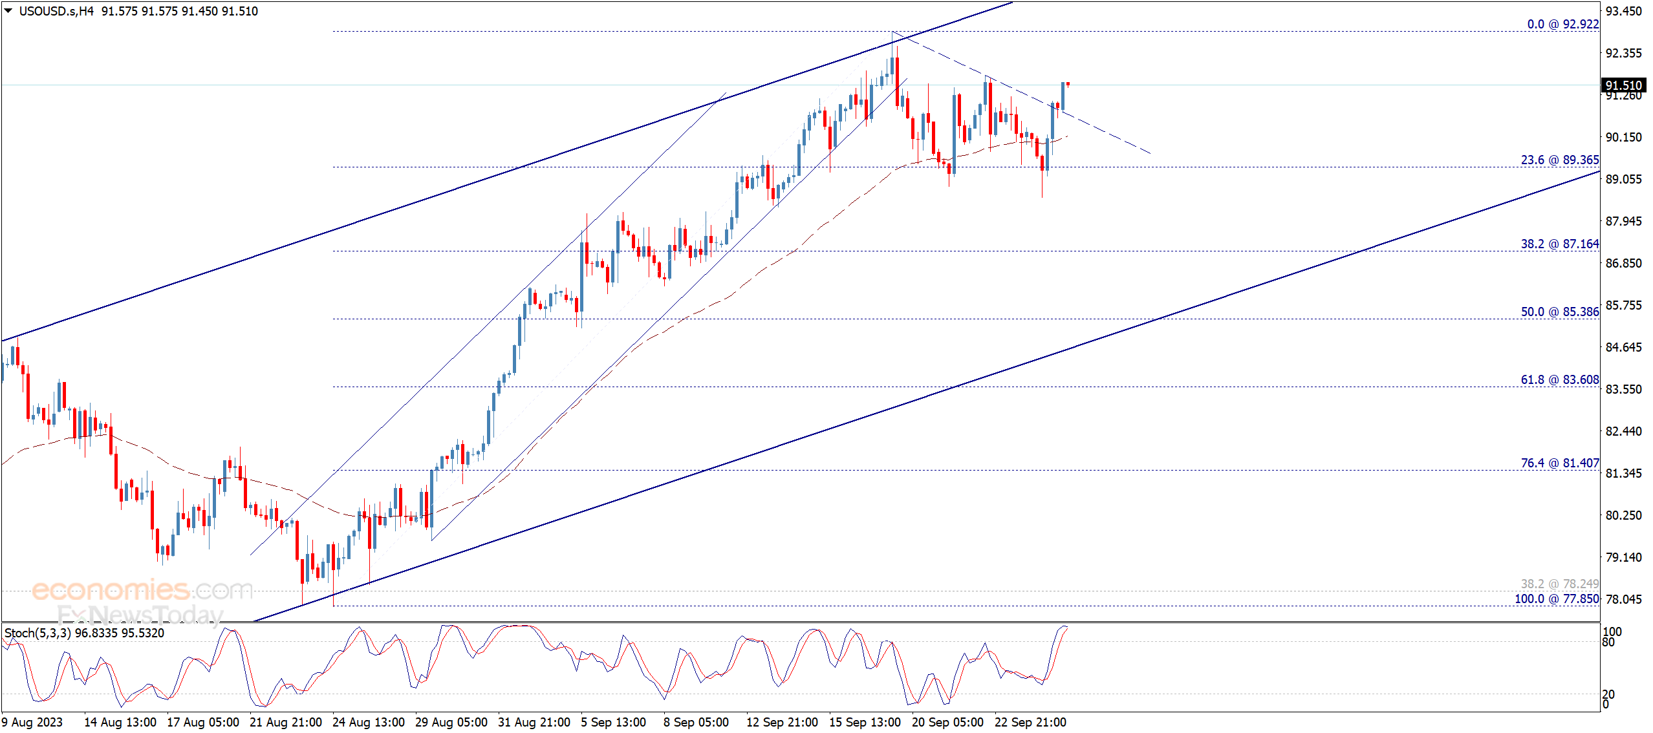Select the USOUSD.s,H4 symbol title
This screenshot has height=733, width=1653.
coord(56,11)
